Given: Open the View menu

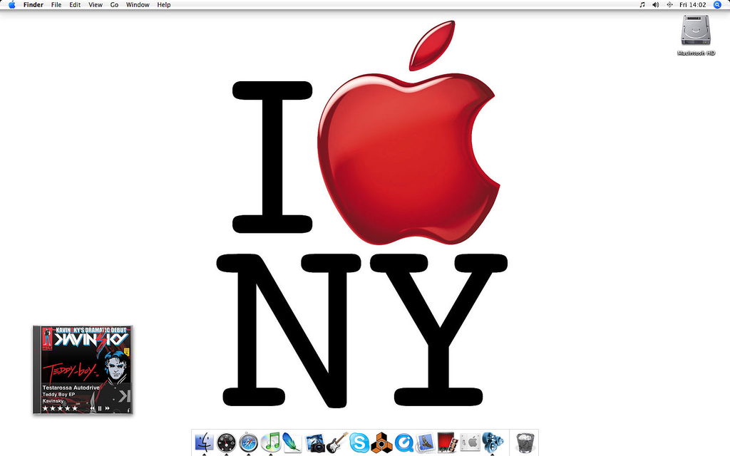Looking at the screenshot, I should [x=96, y=5].
